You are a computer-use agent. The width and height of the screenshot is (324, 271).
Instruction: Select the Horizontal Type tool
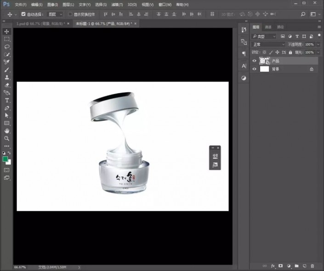tap(6, 100)
